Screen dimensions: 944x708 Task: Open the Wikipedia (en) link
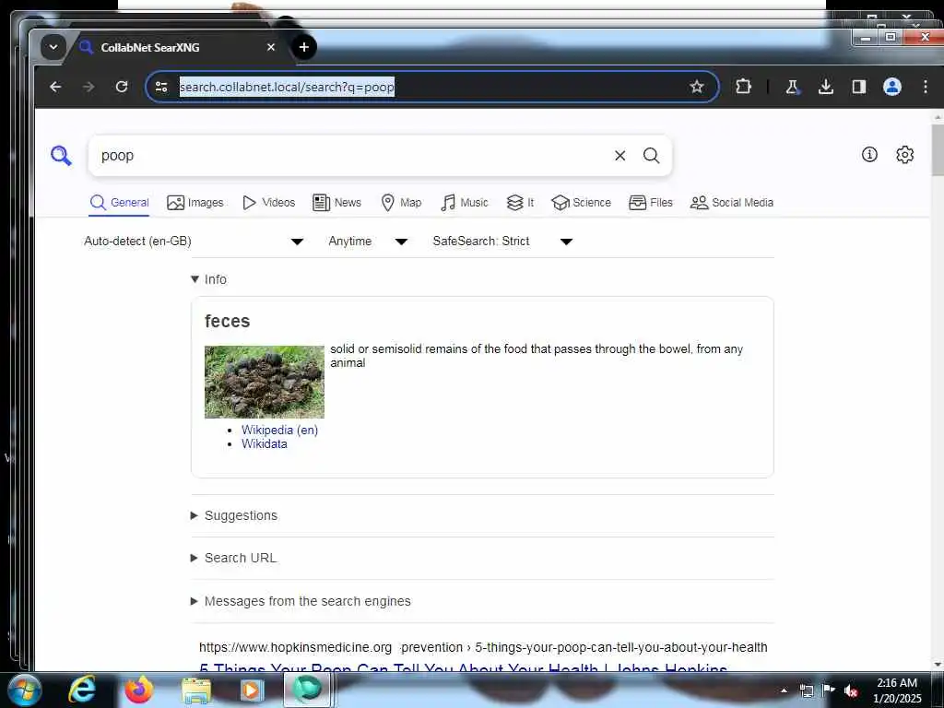click(279, 430)
